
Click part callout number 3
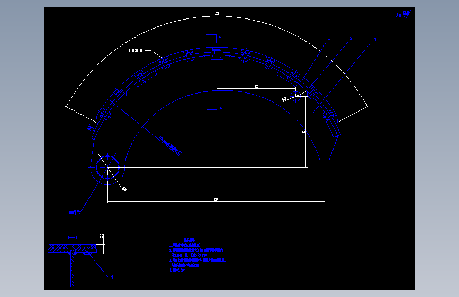[x=375, y=40]
